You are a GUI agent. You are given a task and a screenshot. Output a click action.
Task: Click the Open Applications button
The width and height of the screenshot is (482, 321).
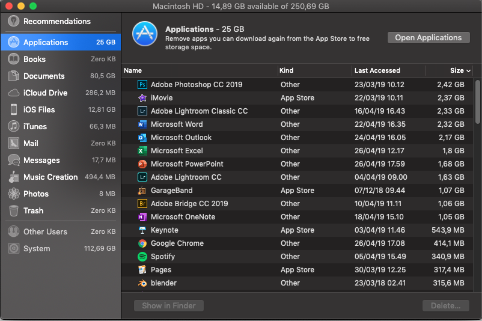(429, 37)
